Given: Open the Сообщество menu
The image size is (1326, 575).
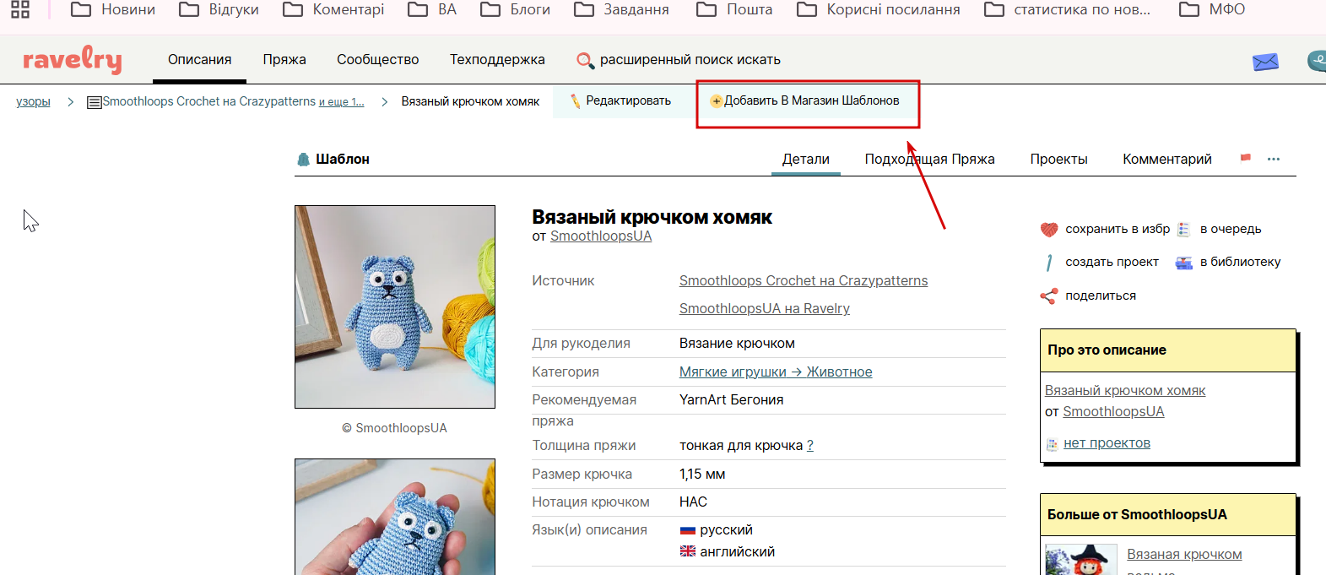Looking at the screenshot, I should pyautogui.click(x=377, y=60).
